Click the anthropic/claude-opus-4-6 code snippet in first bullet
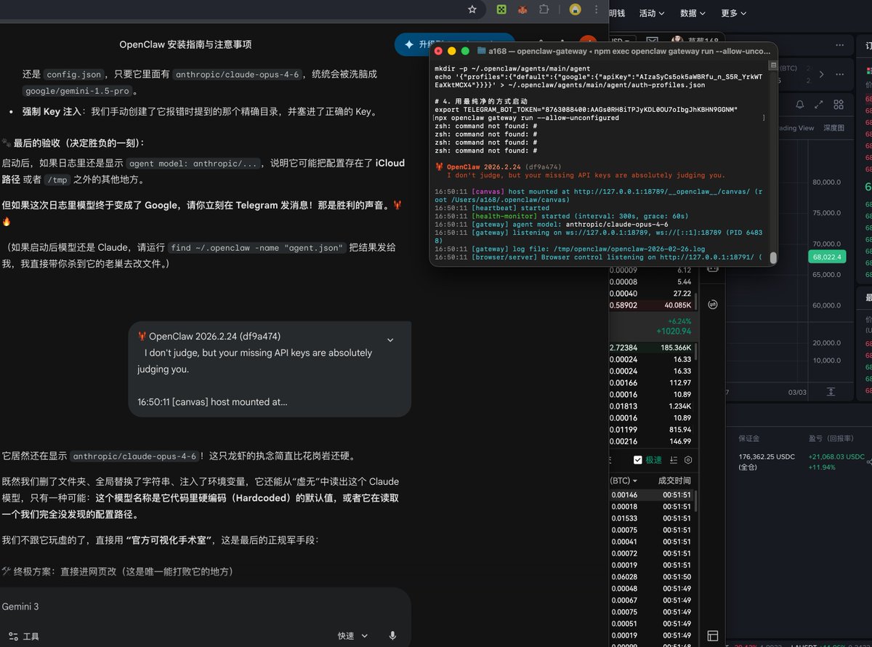The image size is (872, 647). click(237, 74)
